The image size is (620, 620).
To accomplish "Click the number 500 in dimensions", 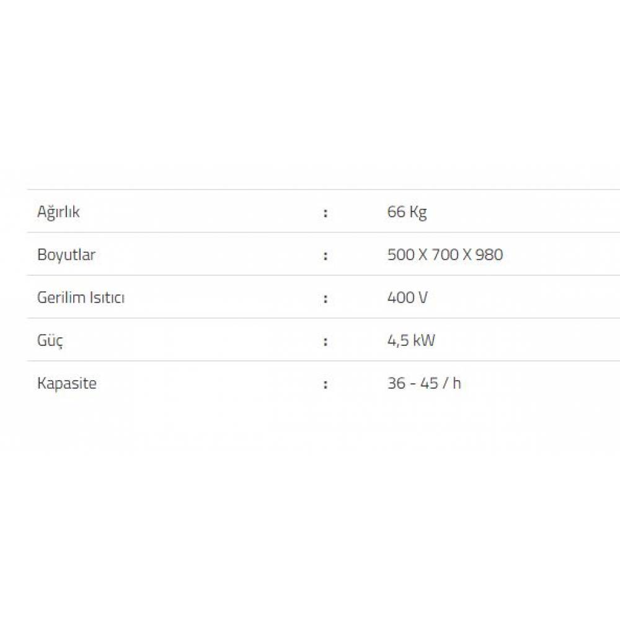I will pos(400,255).
